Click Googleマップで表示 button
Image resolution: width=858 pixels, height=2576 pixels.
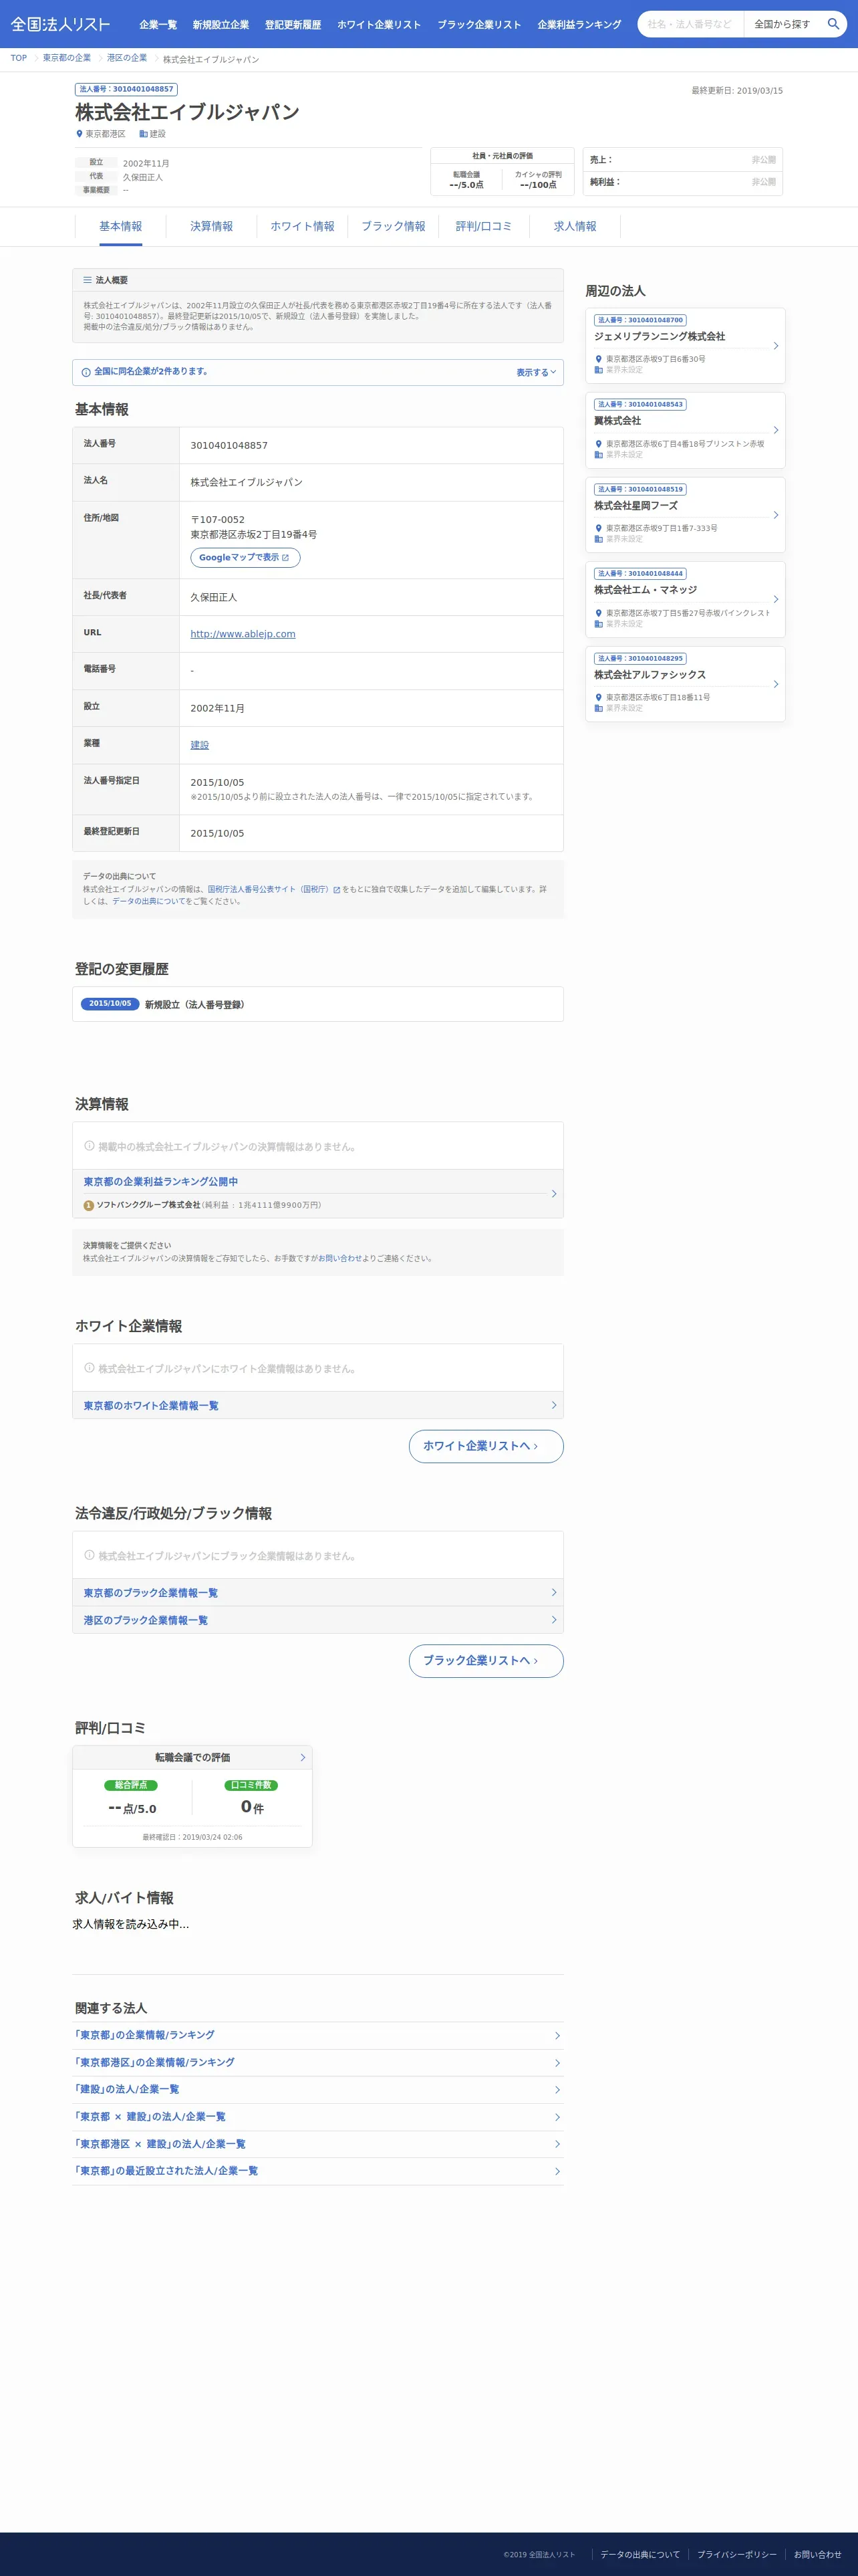pyautogui.click(x=245, y=558)
